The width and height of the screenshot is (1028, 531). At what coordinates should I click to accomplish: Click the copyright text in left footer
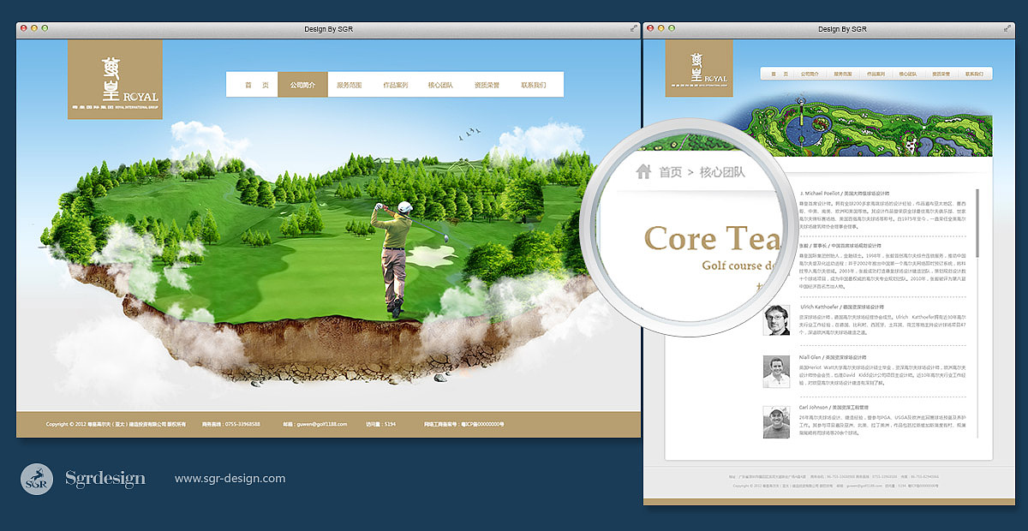[x=117, y=424]
